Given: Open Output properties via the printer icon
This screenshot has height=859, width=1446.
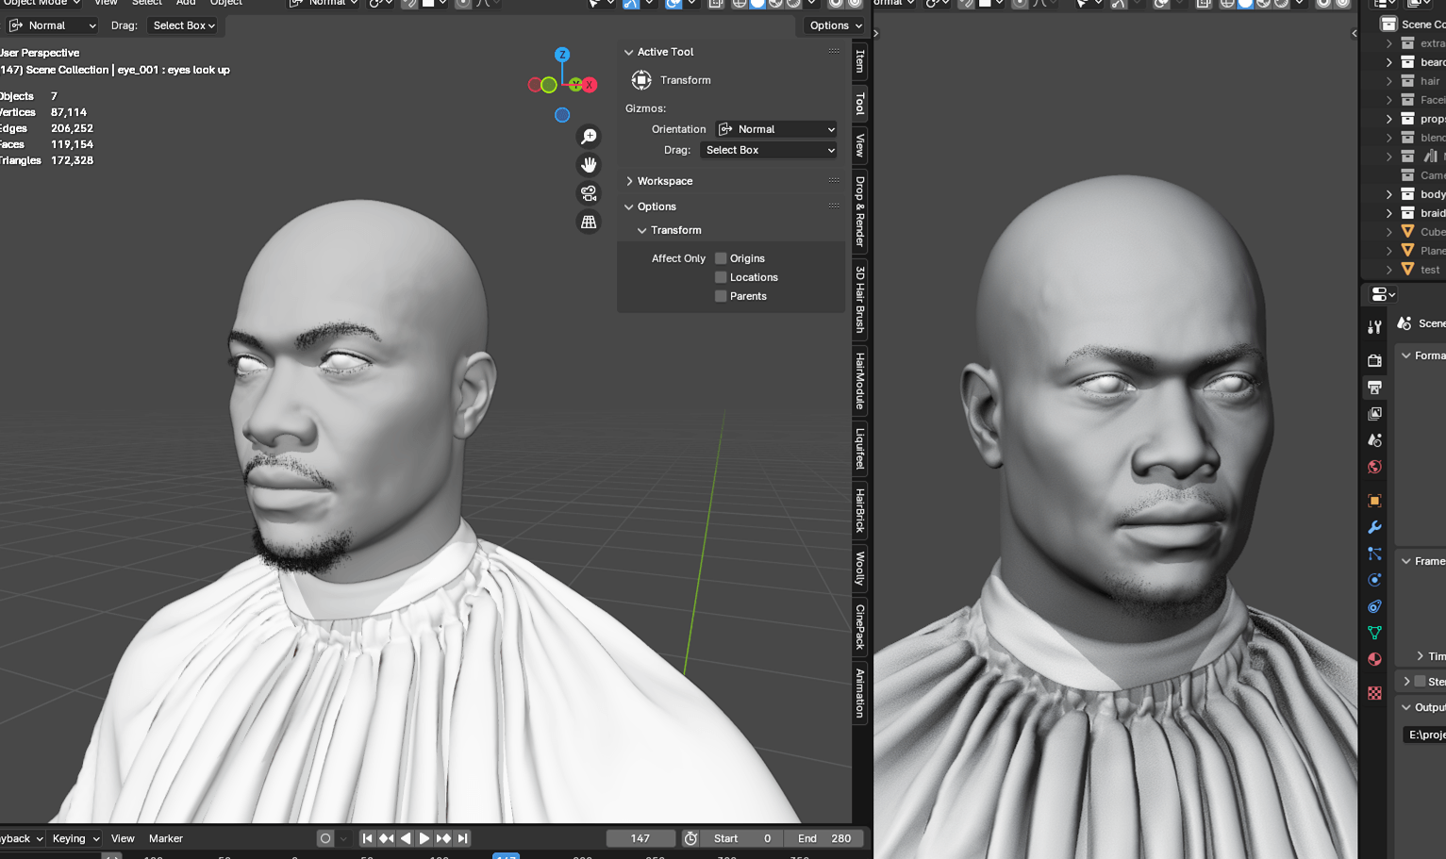Looking at the screenshot, I should pos(1373,387).
